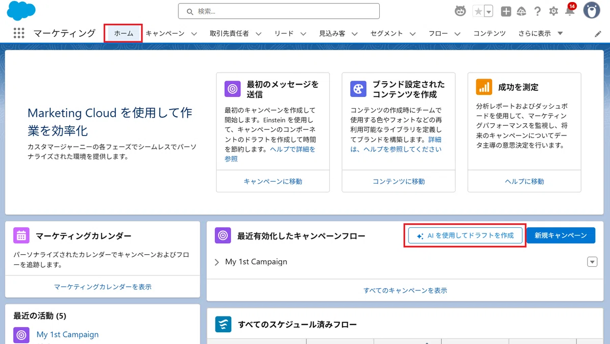
Task: Click the 最近の活動 (5) heading
Action: (40, 316)
